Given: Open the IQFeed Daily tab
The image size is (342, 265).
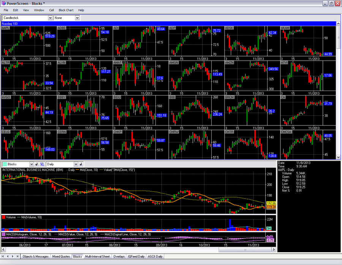Looking at the screenshot, I should pos(136,256).
